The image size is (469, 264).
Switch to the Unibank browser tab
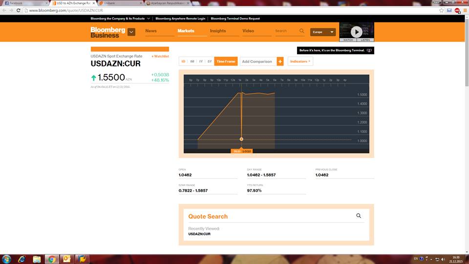[x=120, y=3]
